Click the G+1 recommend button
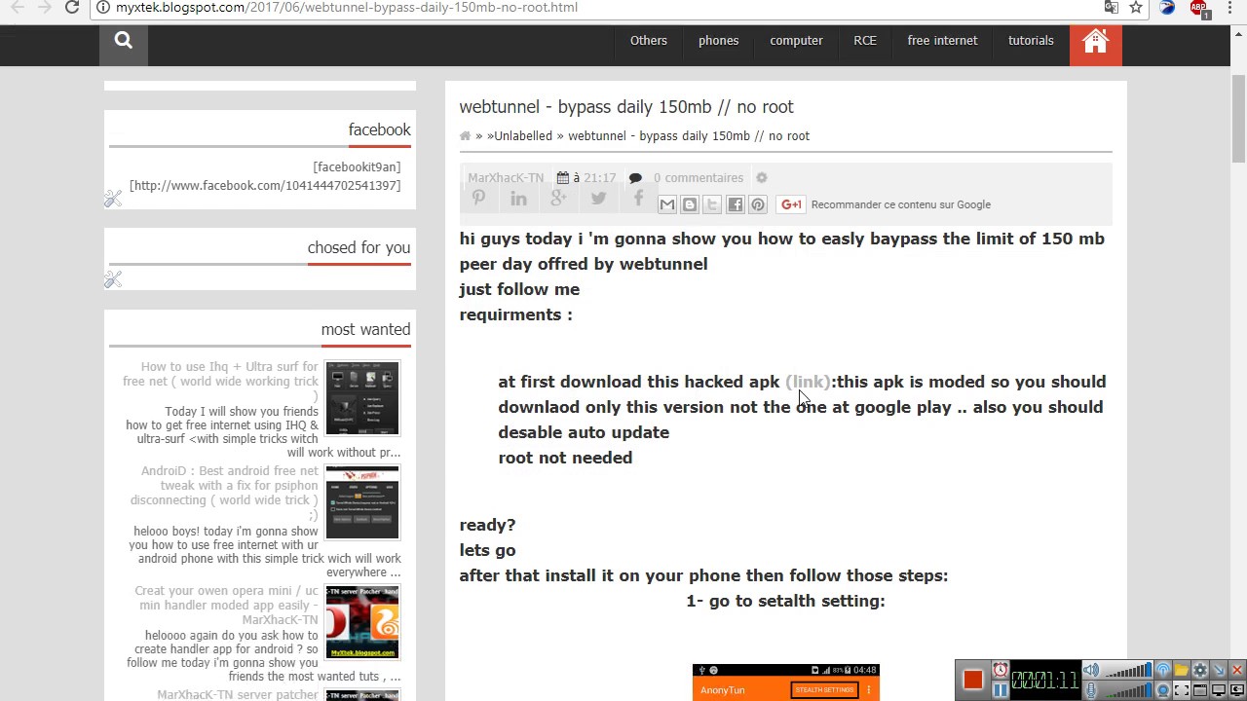 [x=791, y=204]
